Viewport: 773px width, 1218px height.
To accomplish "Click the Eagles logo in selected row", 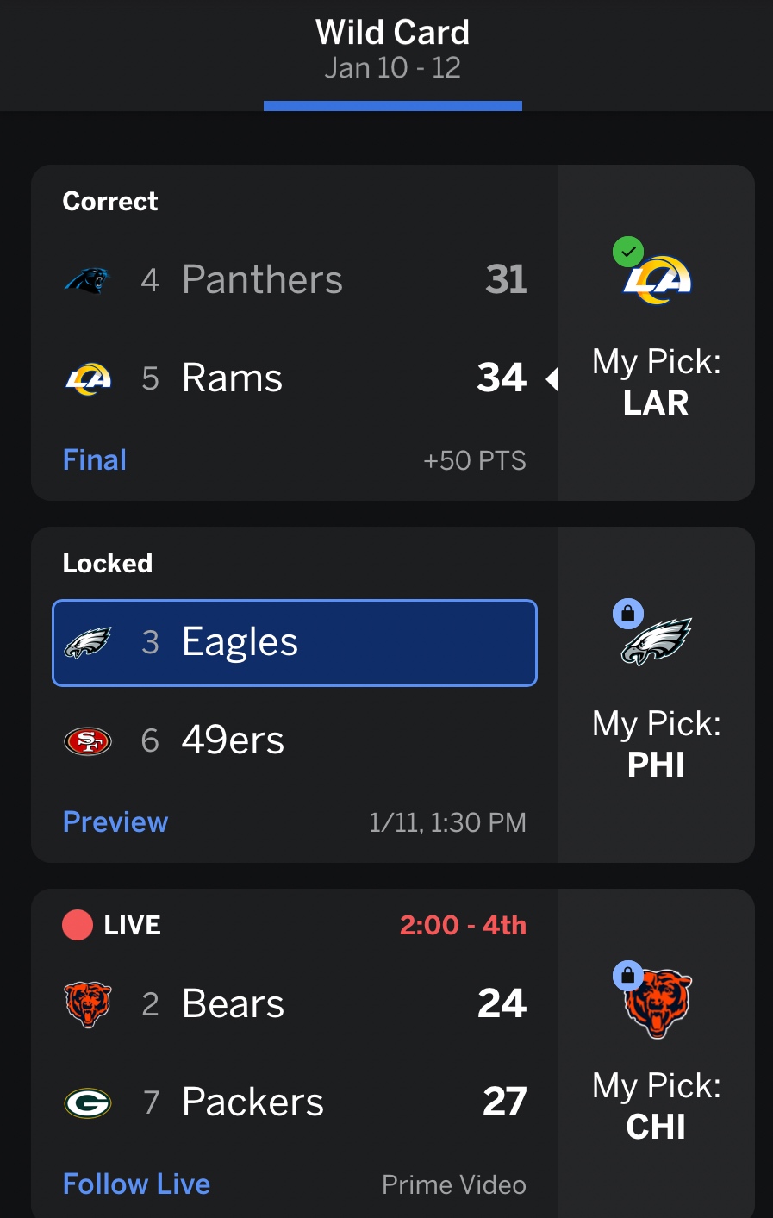I will 88,643.
